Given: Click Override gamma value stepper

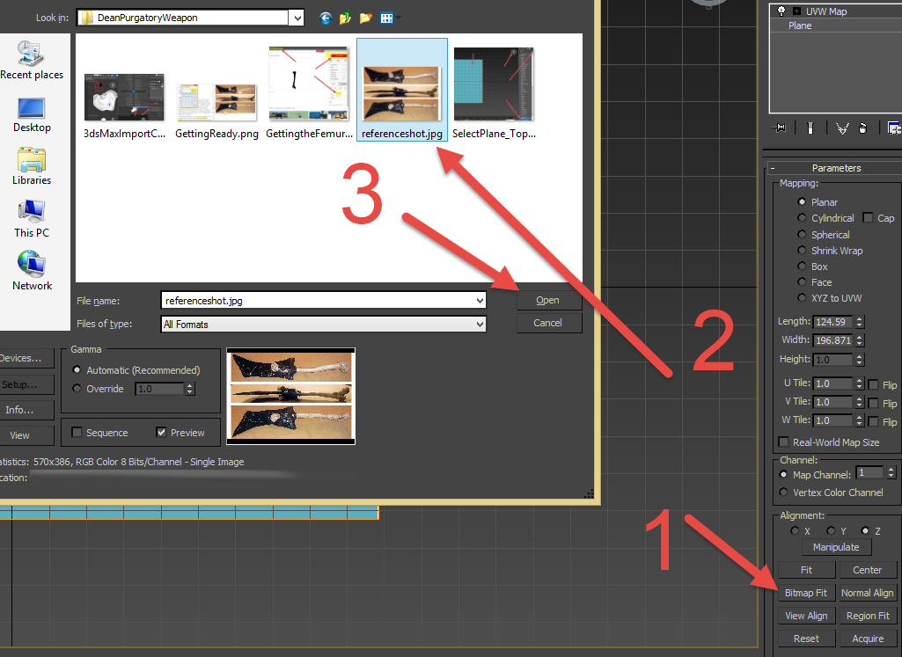Looking at the screenshot, I should pyautogui.click(x=190, y=389).
